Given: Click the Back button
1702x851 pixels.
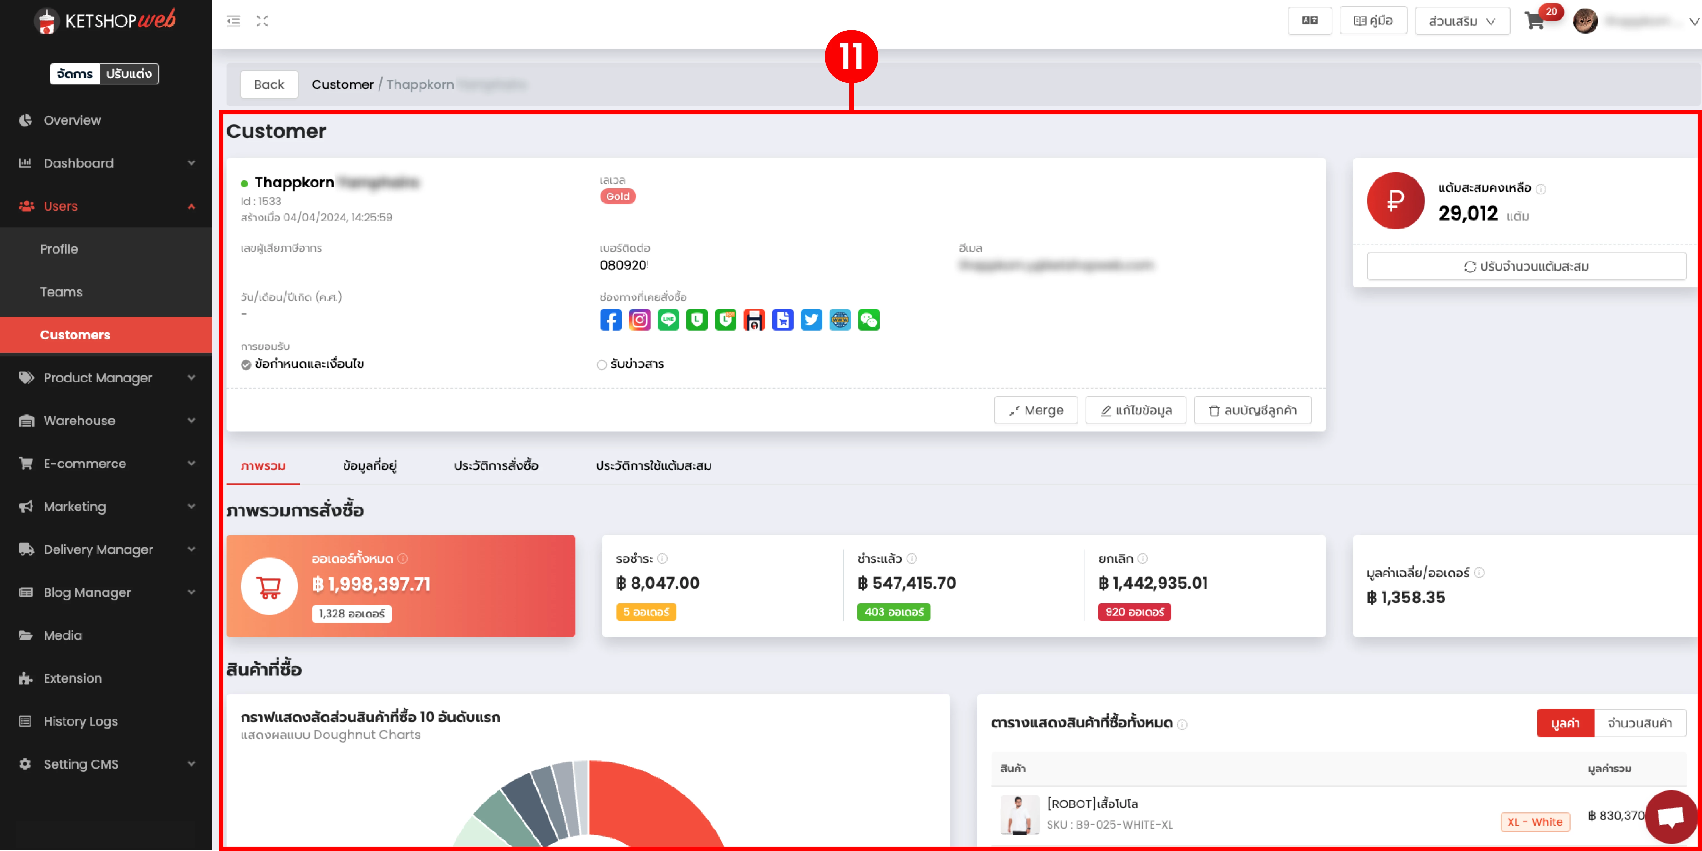Looking at the screenshot, I should click(x=269, y=84).
